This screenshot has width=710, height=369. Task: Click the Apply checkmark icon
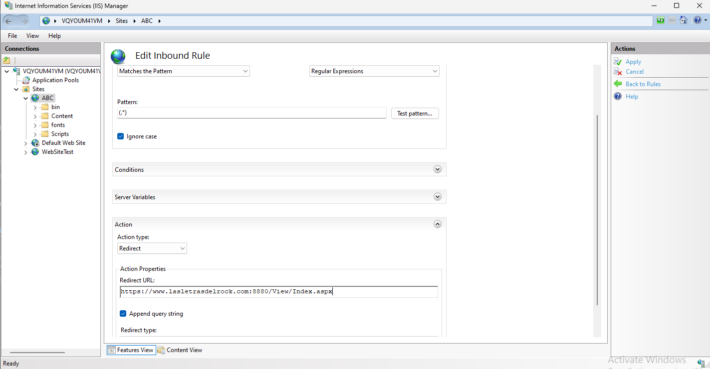pyautogui.click(x=618, y=62)
